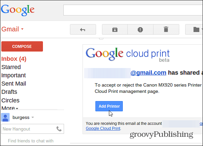The width and height of the screenshot is (203, 146).
Task: Open the Google Cloud Print link
Action: 103,128
